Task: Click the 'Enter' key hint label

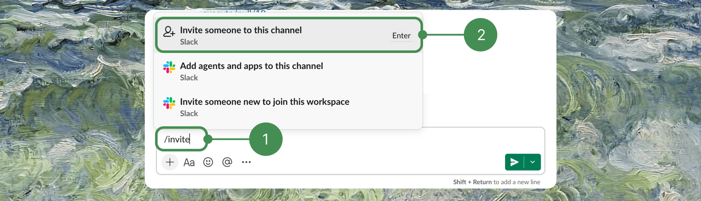Action: pyautogui.click(x=401, y=35)
